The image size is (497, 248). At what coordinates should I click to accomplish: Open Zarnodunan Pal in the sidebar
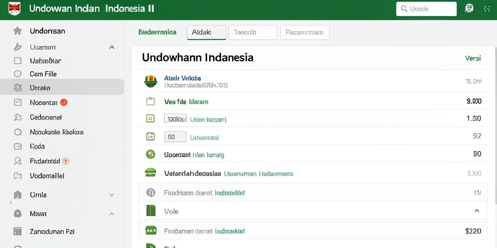[52, 232]
